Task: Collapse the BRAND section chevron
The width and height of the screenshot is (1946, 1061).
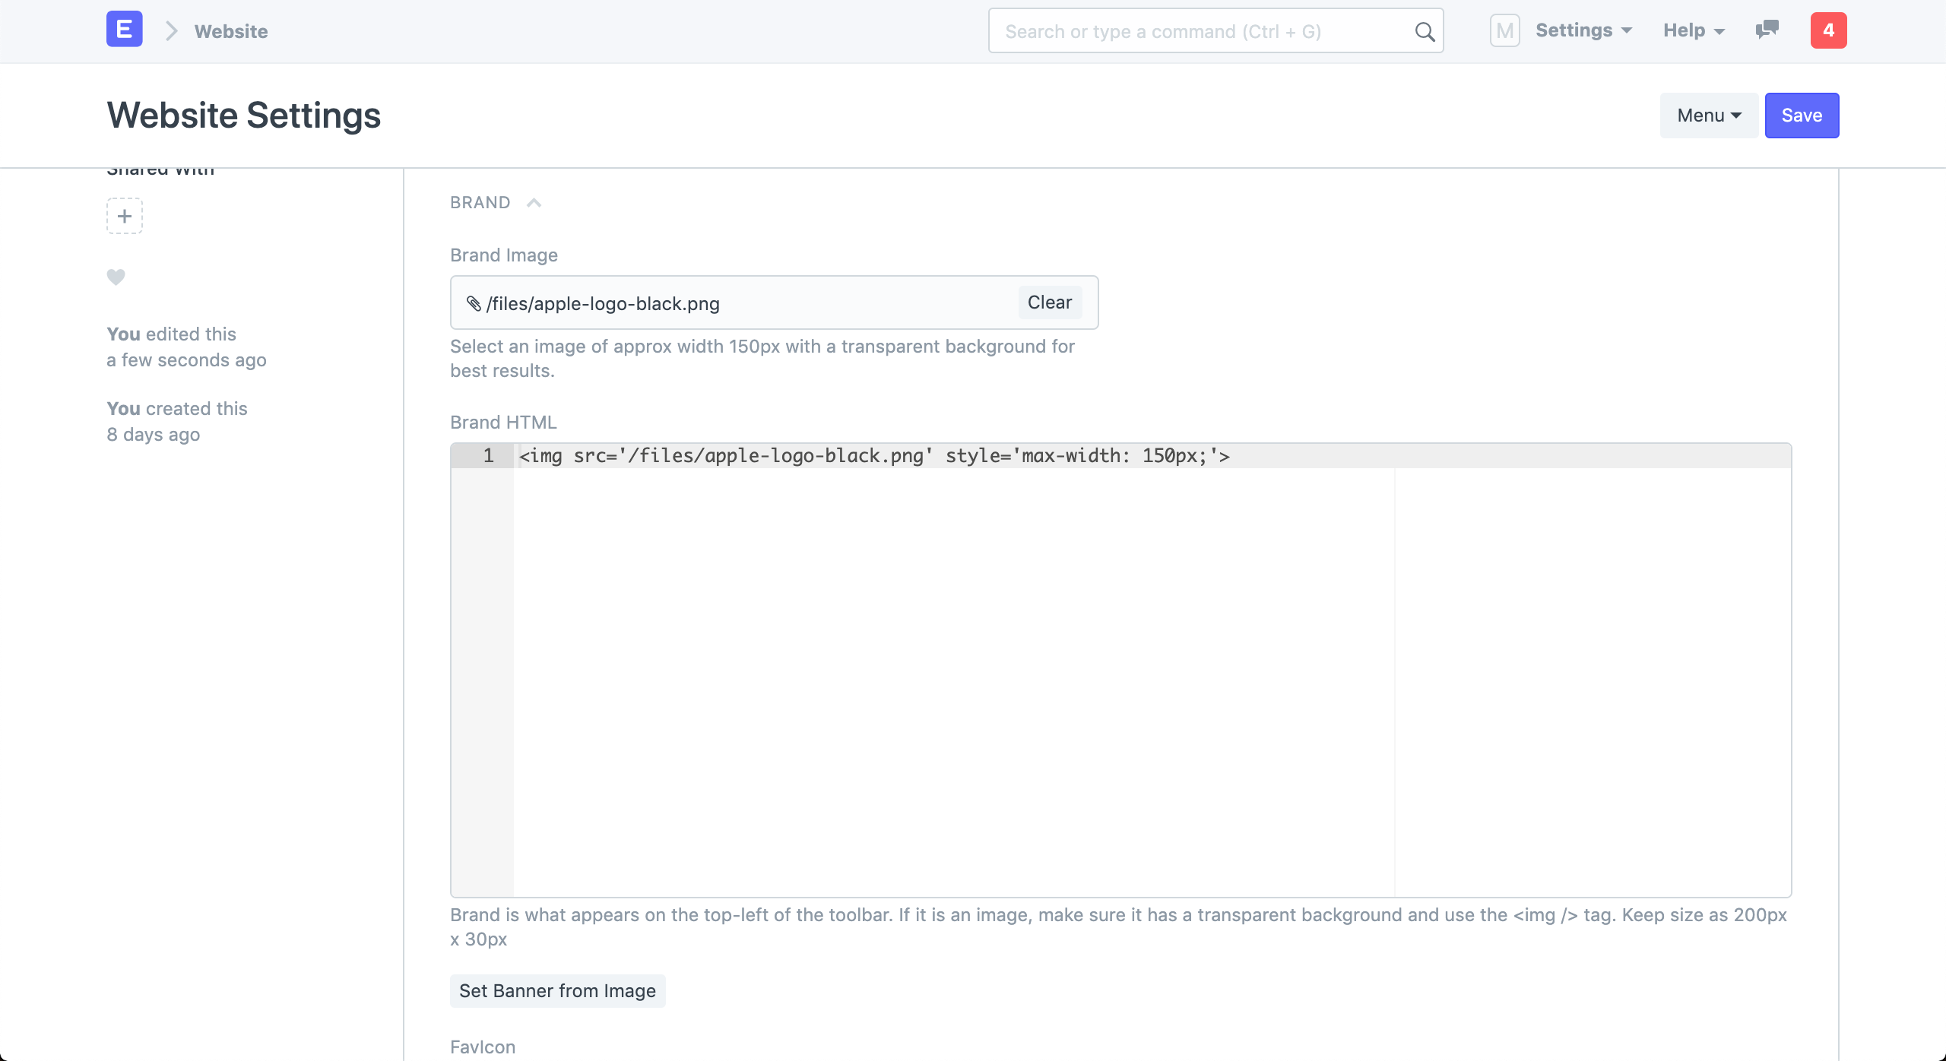Action: click(534, 202)
